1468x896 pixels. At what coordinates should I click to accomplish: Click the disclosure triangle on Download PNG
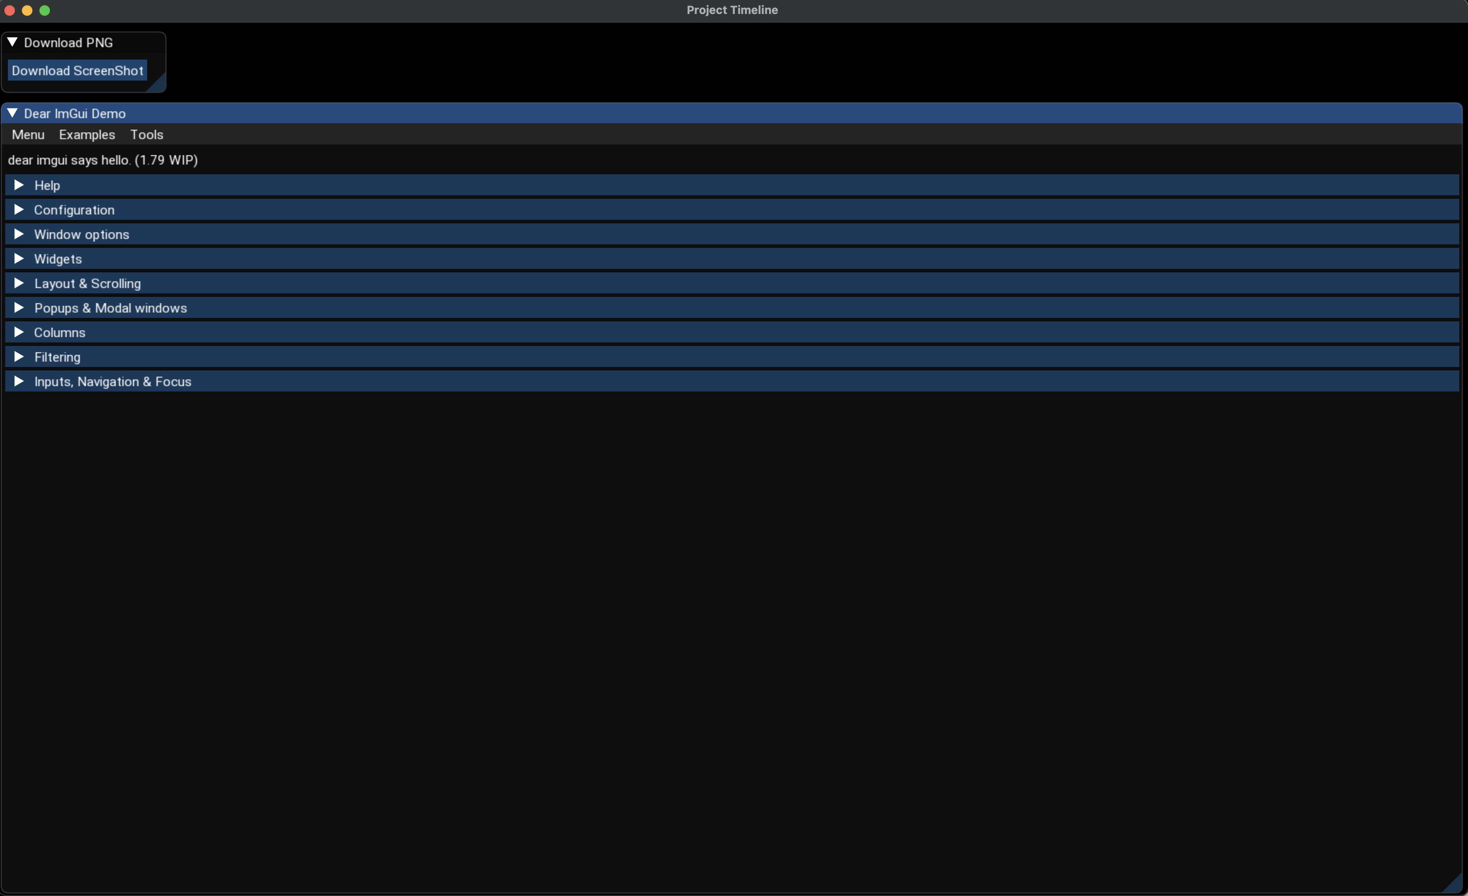[x=13, y=42]
